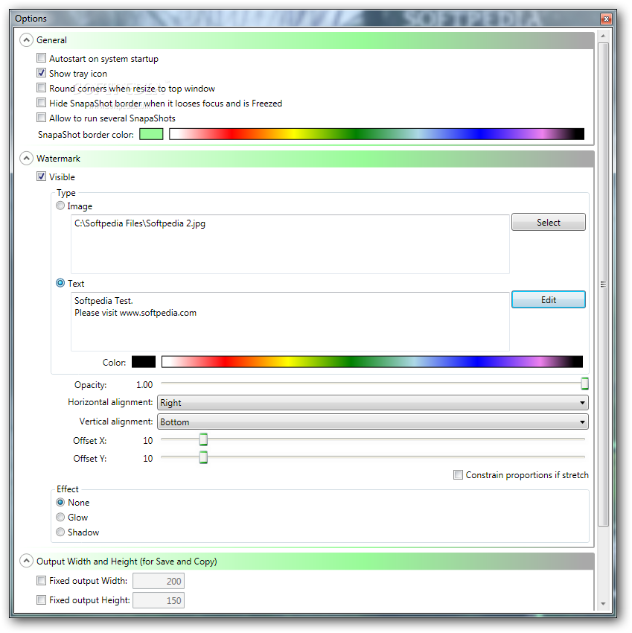Click the Edit text button

549,300
